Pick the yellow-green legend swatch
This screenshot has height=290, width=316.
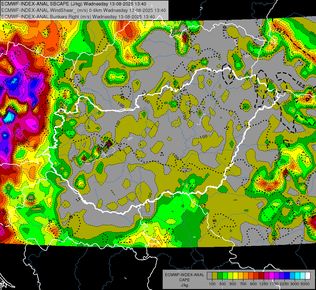[230, 275]
